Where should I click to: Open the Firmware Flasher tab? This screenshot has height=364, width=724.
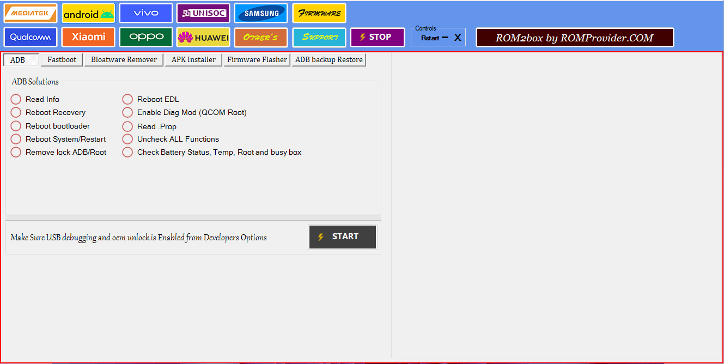(257, 59)
